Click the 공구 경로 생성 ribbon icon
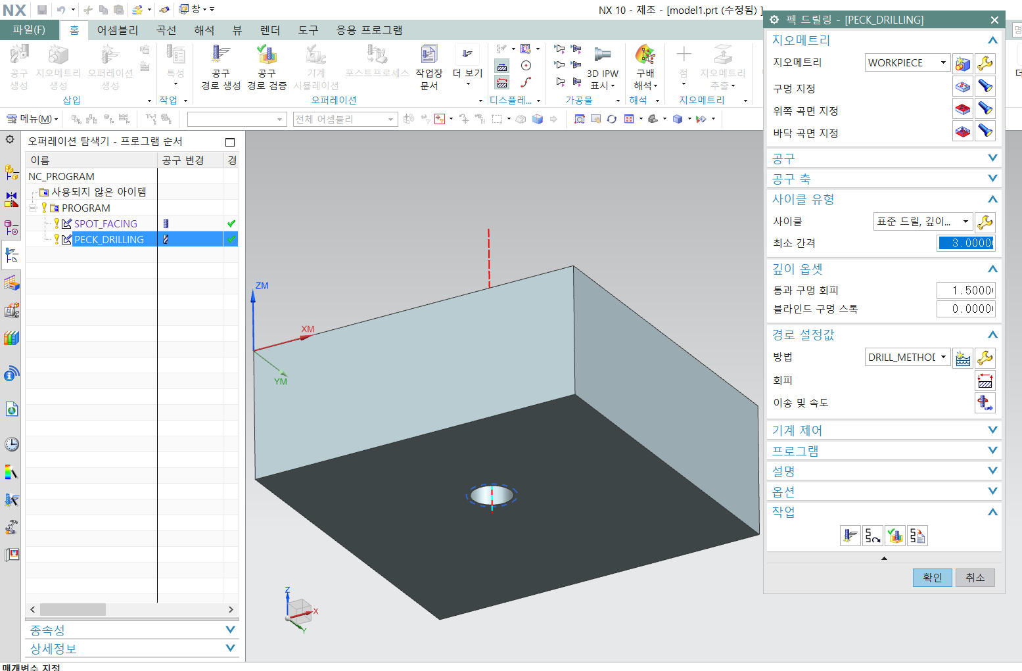 coord(220,67)
